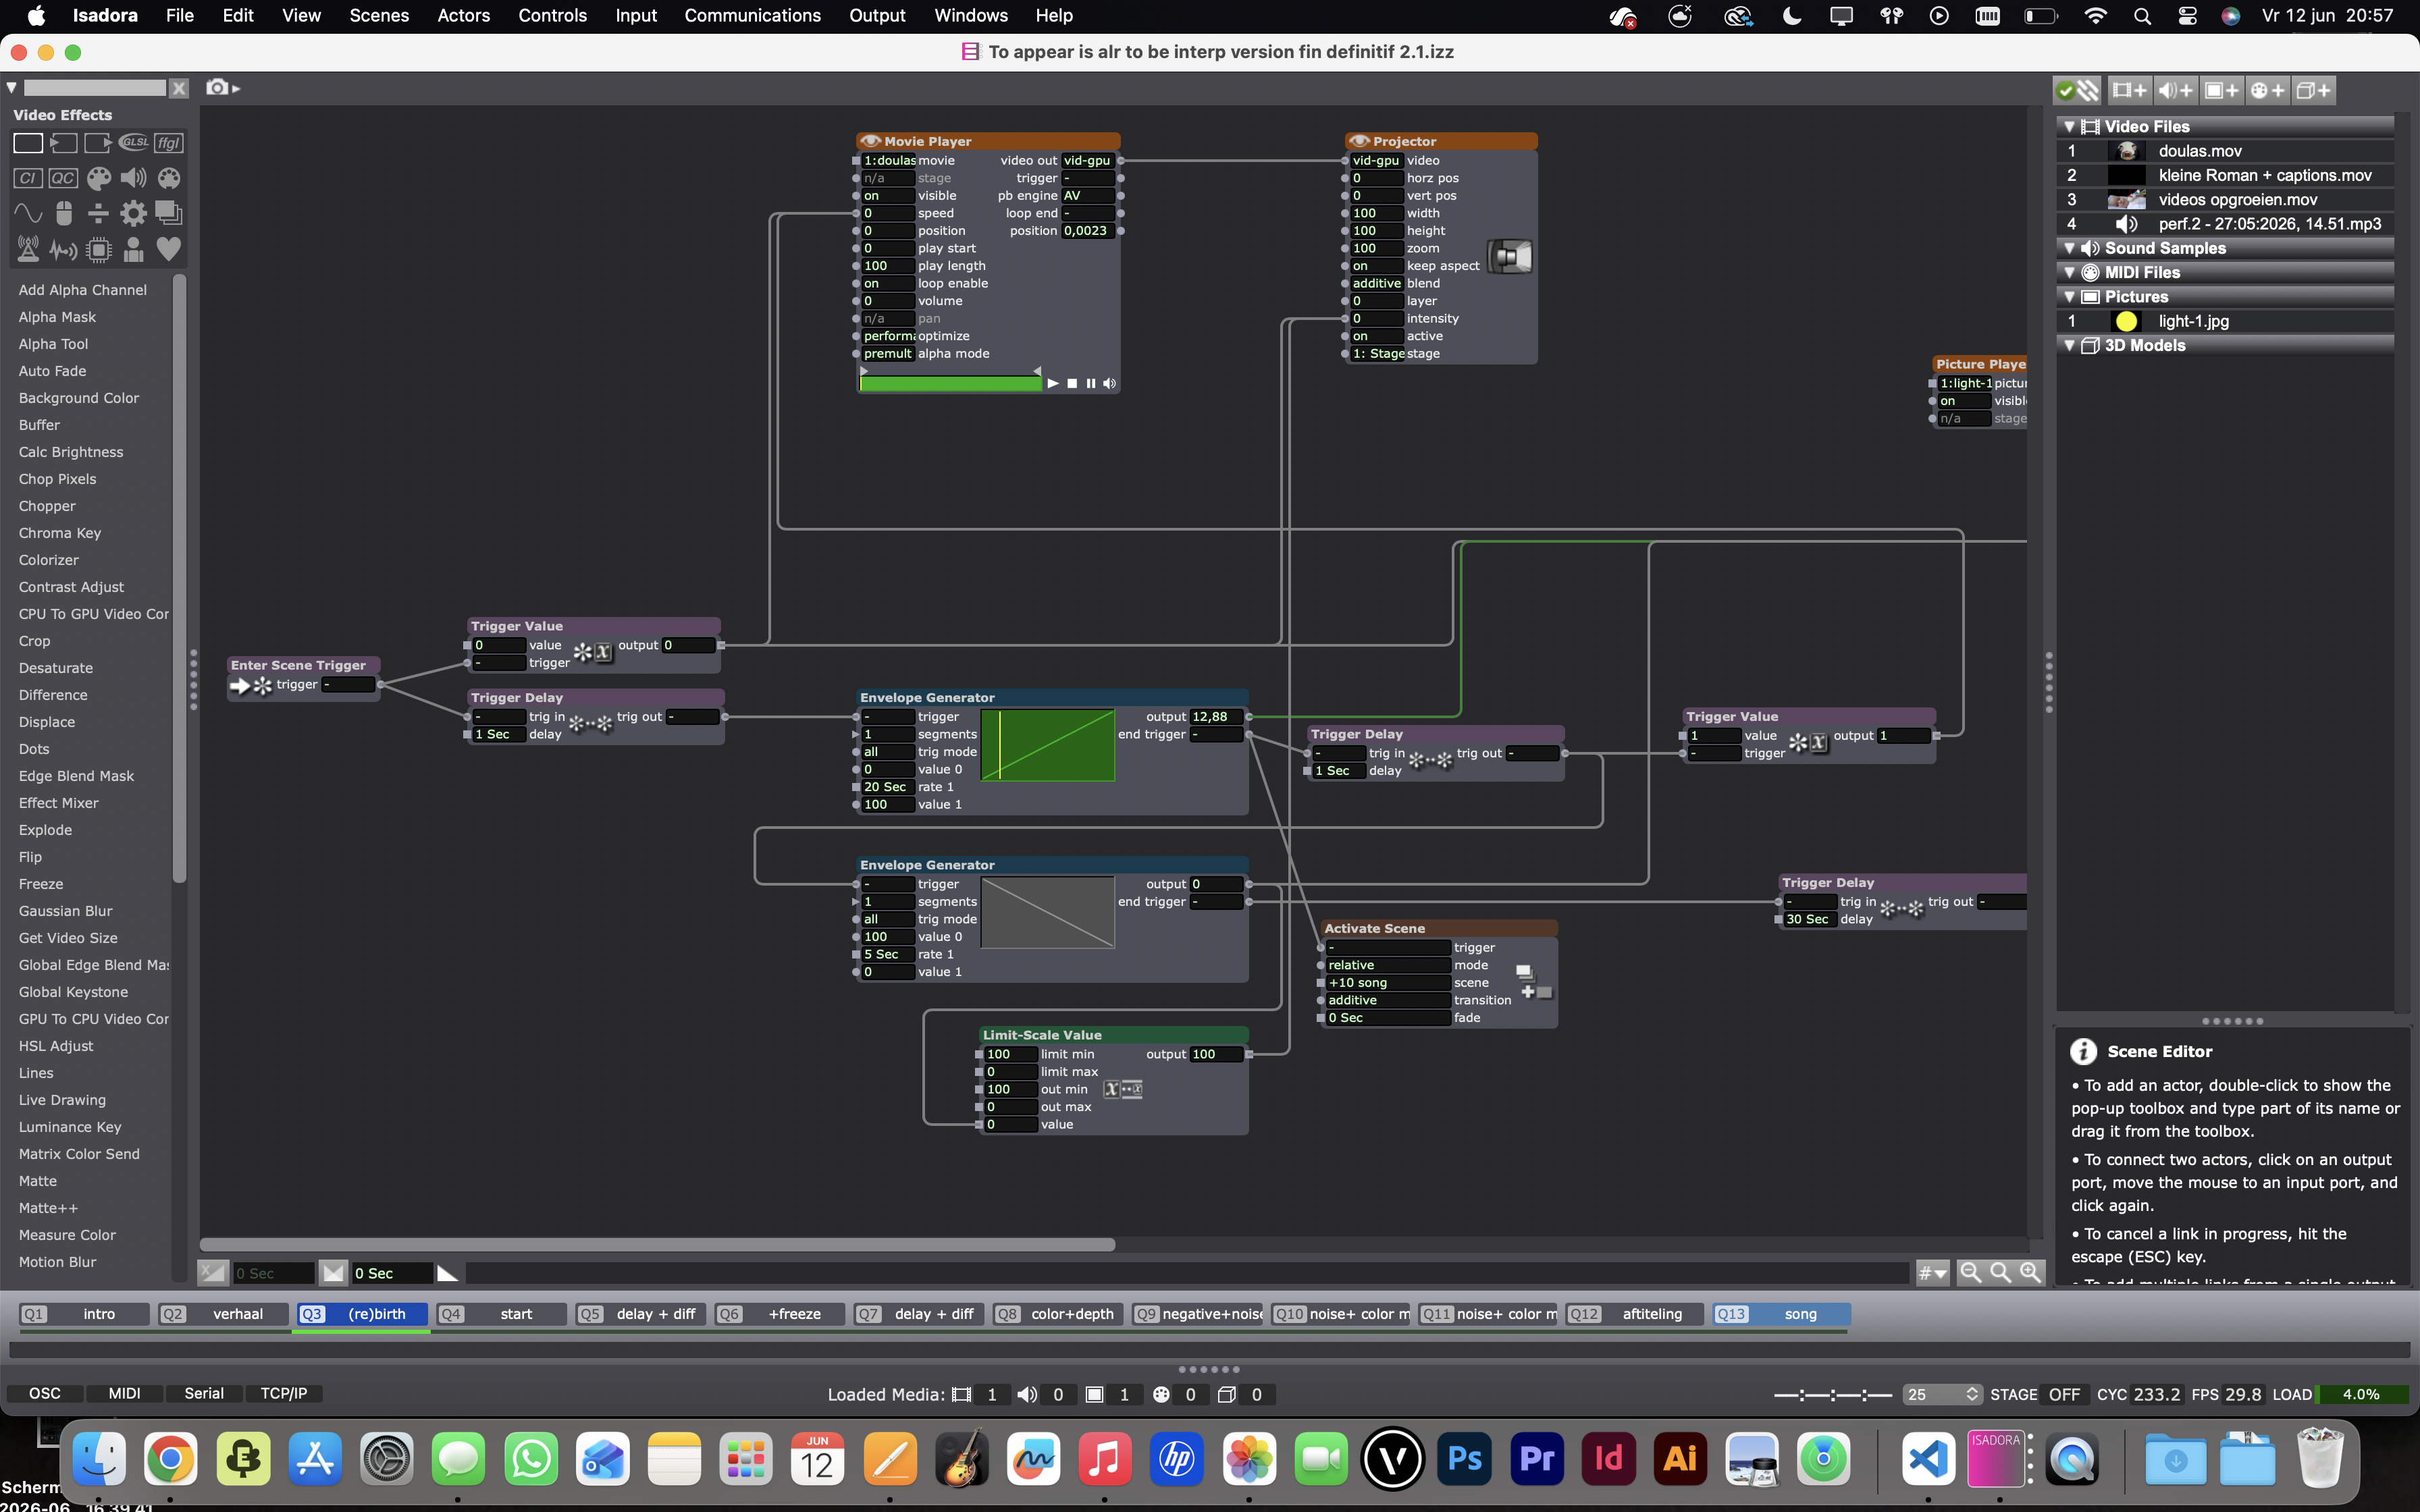The width and height of the screenshot is (2420, 1512).
Task: Toggle the Movie Player eye icon
Action: click(x=870, y=141)
